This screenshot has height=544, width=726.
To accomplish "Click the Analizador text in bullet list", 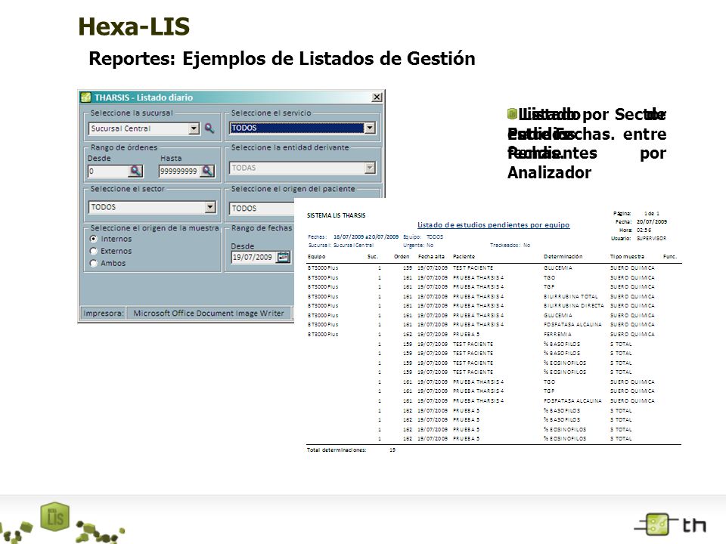I will click(549, 172).
